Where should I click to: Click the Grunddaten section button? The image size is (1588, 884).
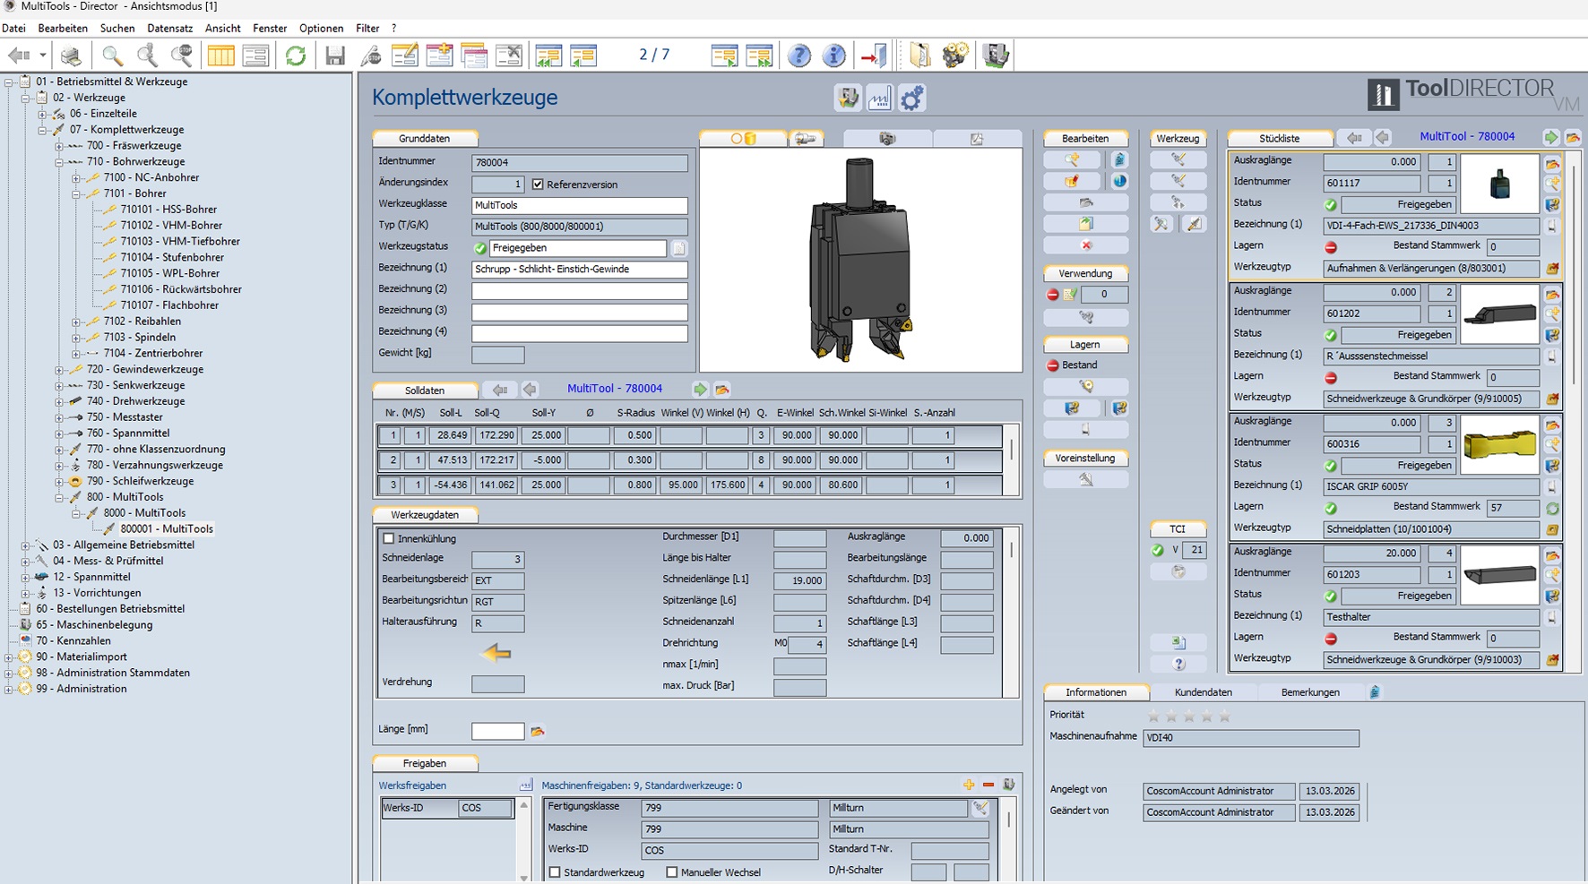[x=425, y=139]
